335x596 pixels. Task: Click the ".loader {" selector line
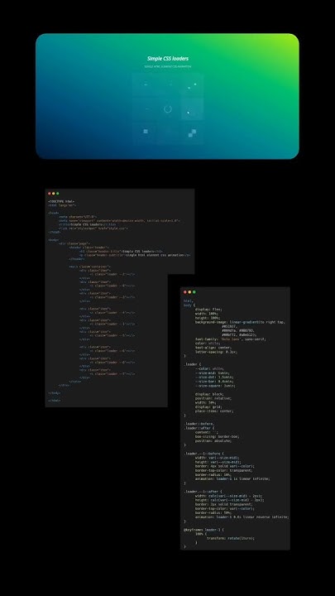pyautogui.click(x=194, y=364)
